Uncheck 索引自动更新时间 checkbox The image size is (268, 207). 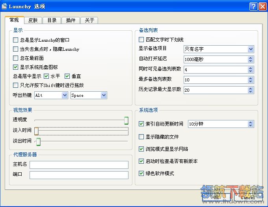pyautogui.click(x=141, y=124)
